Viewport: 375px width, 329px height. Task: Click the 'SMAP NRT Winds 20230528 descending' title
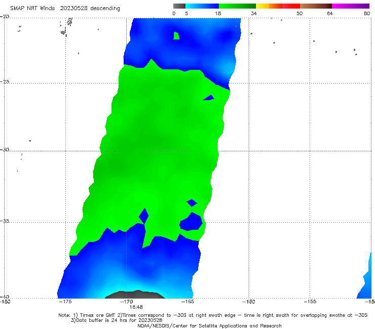65,9
